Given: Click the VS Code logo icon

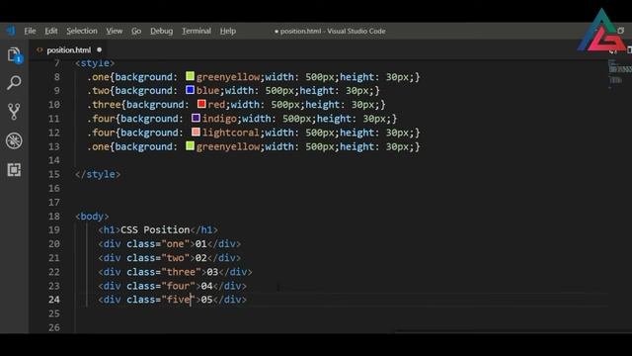Looking at the screenshot, I should coord(11,31).
